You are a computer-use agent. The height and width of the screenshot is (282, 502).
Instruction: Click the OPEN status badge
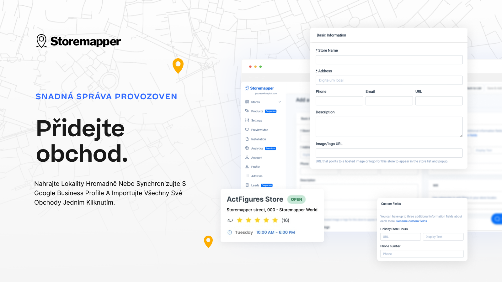(x=296, y=199)
